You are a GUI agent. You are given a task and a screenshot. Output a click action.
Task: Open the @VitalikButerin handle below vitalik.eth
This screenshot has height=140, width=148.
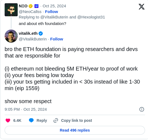point(33,39)
